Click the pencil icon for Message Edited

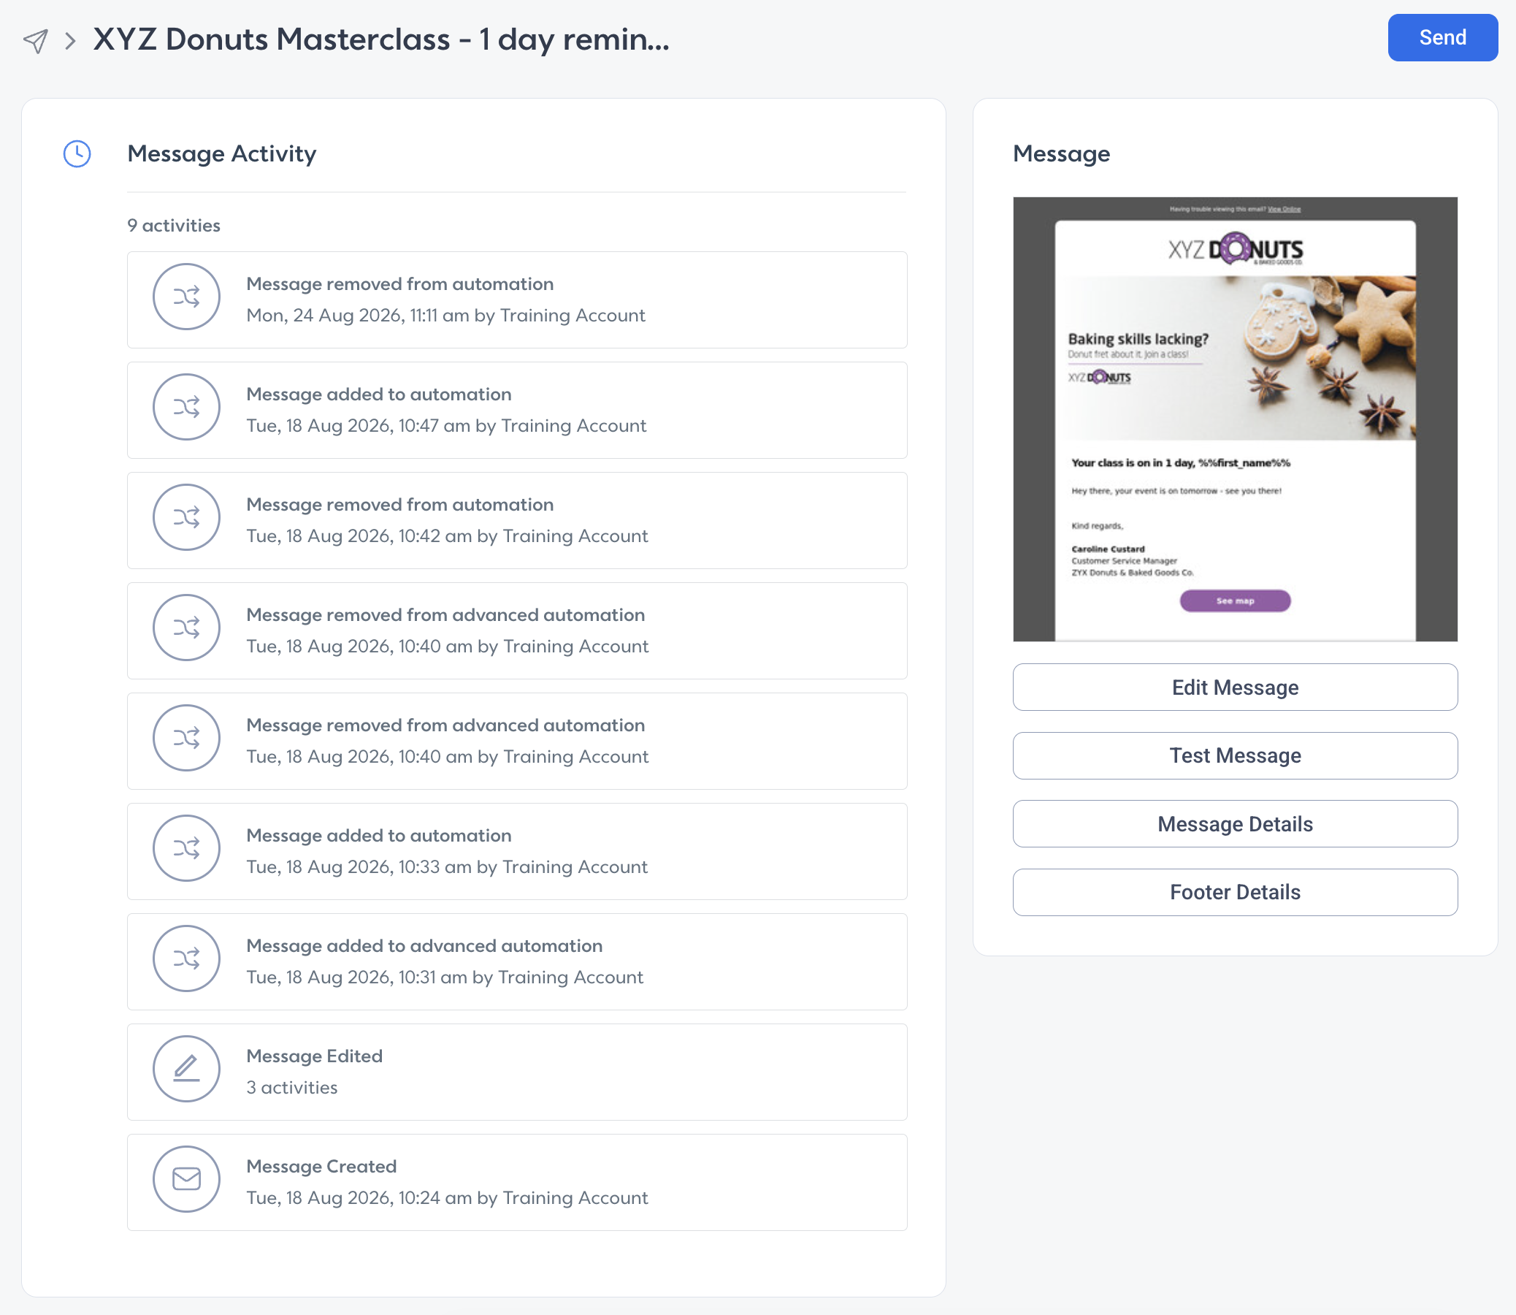click(186, 1068)
